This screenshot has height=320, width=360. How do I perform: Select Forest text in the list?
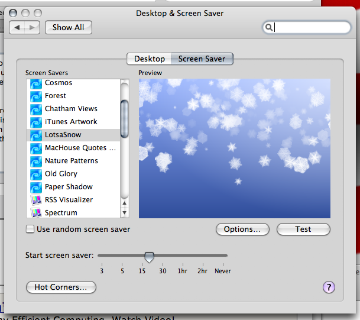click(56, 96)
